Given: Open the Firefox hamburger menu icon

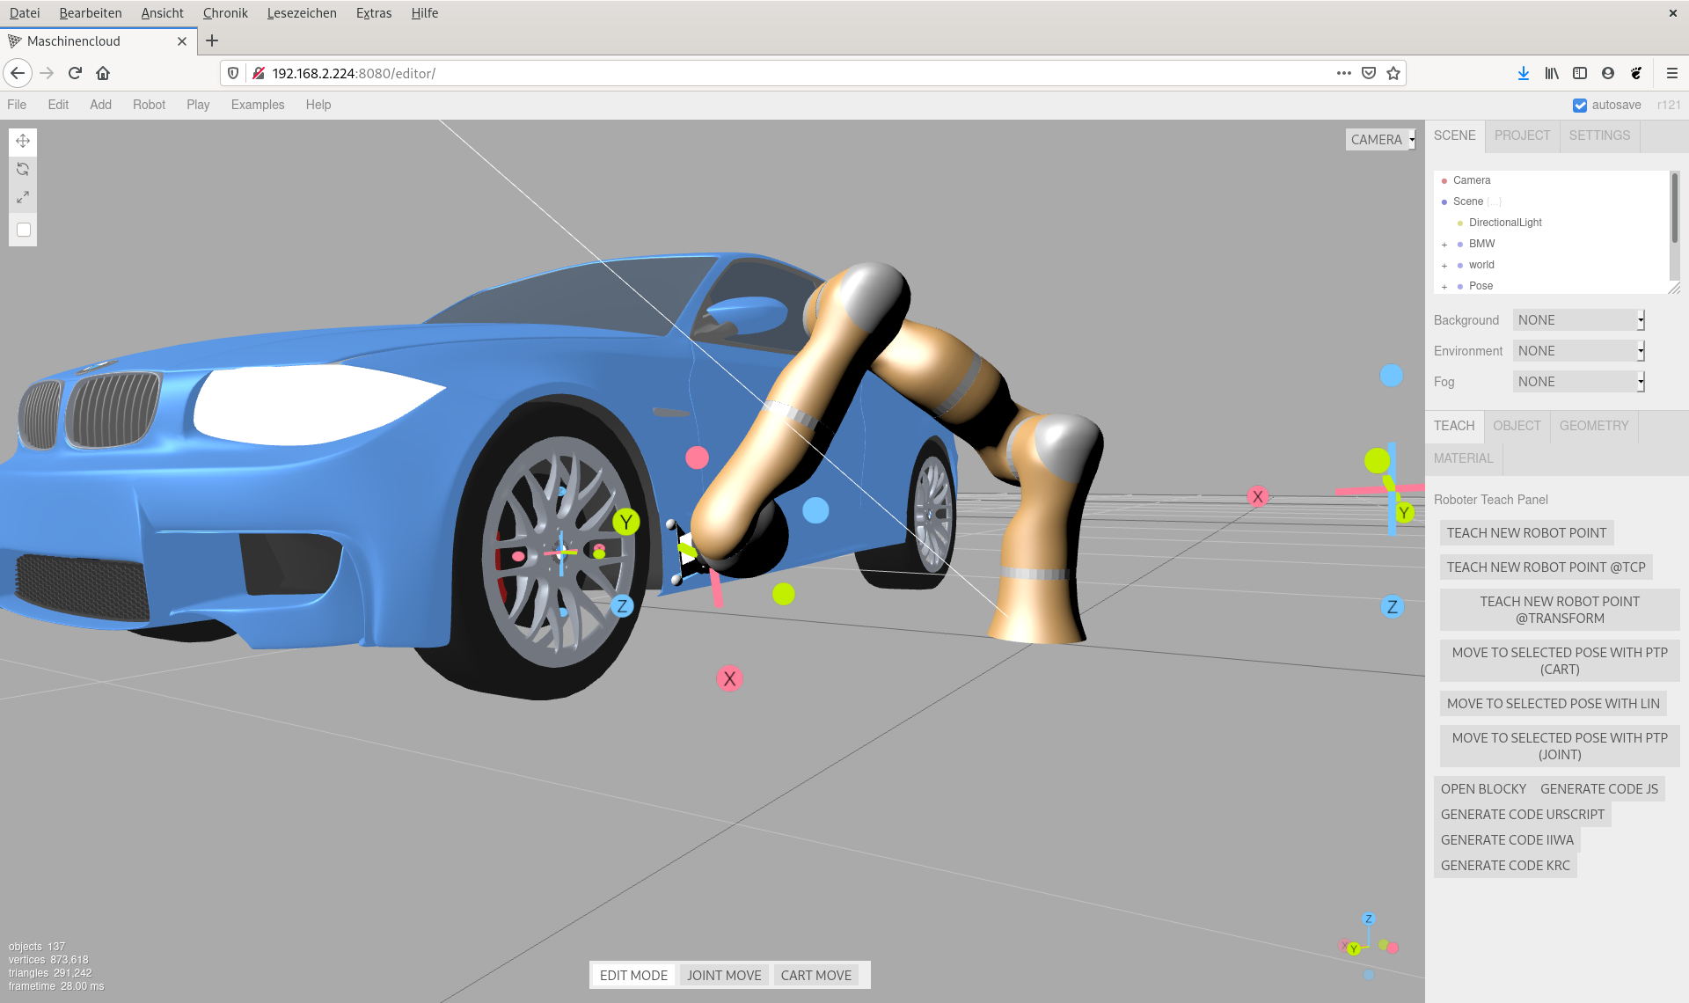Looking at the screenshot, I should 1671,73.
